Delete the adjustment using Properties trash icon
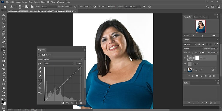The height and width of the screenshot is (111, 222). coord(81,103)
